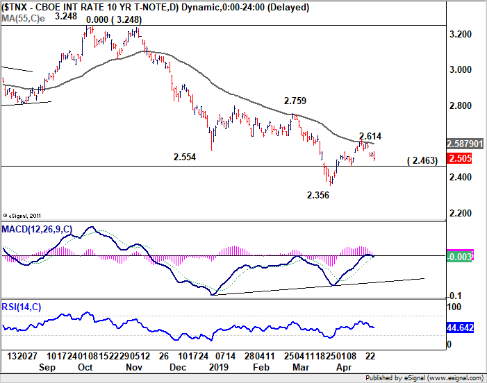Click the 100 RSI scale label
This screenshot has height=383, width=487.
click(454, 307)
